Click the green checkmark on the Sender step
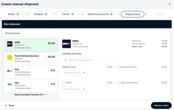 18,14
